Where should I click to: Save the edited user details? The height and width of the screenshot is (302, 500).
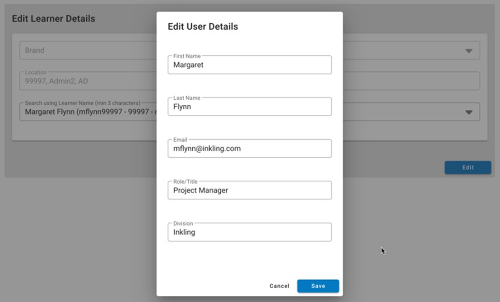[318, 286]
